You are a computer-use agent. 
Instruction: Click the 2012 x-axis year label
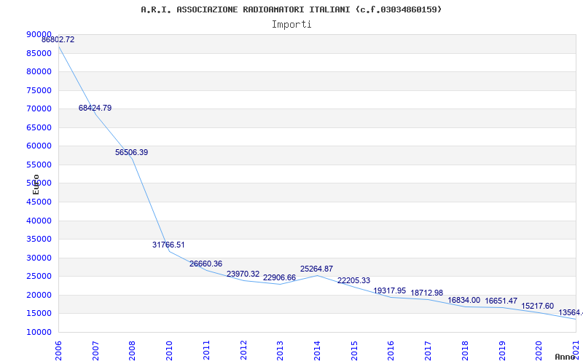(243, 350)
